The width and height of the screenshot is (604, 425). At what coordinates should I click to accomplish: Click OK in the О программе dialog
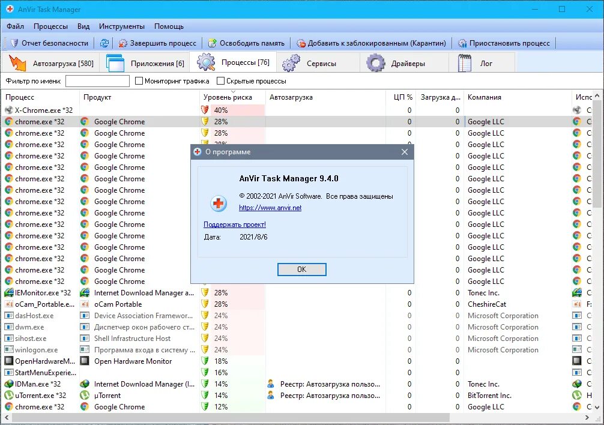[x=301, y=270]
